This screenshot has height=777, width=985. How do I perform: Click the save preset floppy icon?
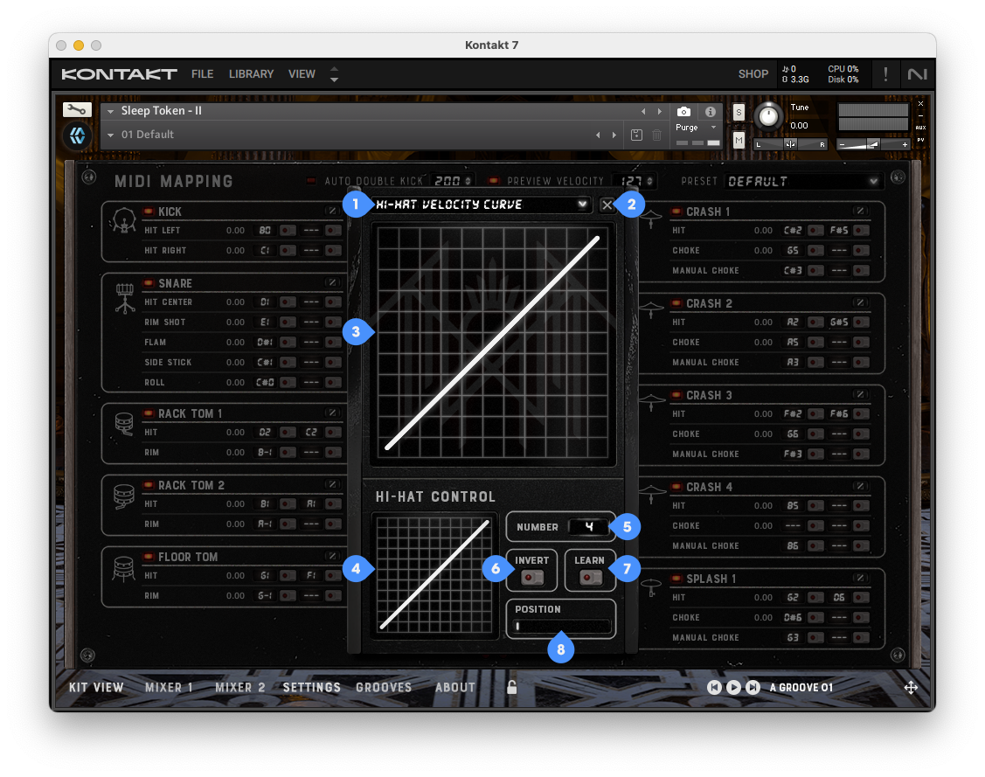[x=636, y=135]
